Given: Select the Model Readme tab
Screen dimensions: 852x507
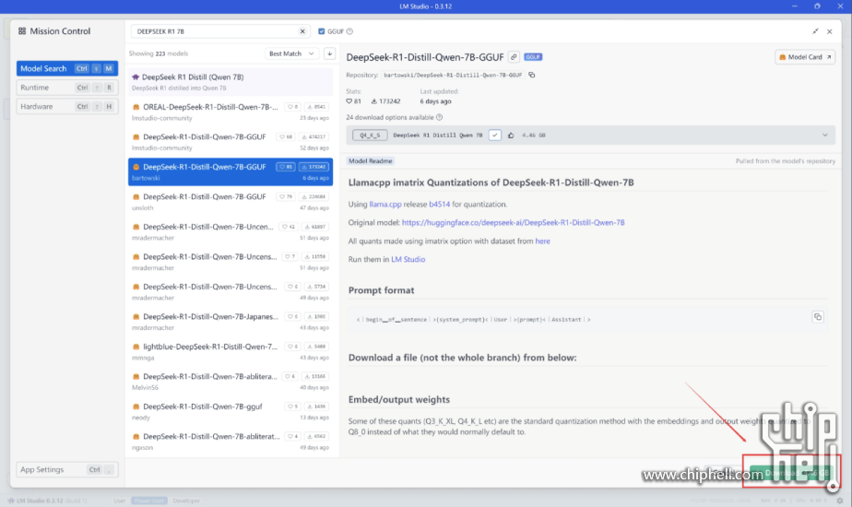Looking at the screenshot, I should click(370, 160).
